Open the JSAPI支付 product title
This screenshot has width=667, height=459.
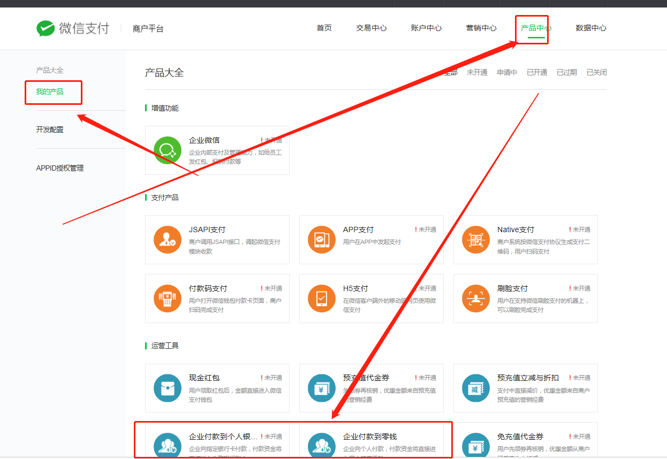pyautogui.click(x=207, y=230)
